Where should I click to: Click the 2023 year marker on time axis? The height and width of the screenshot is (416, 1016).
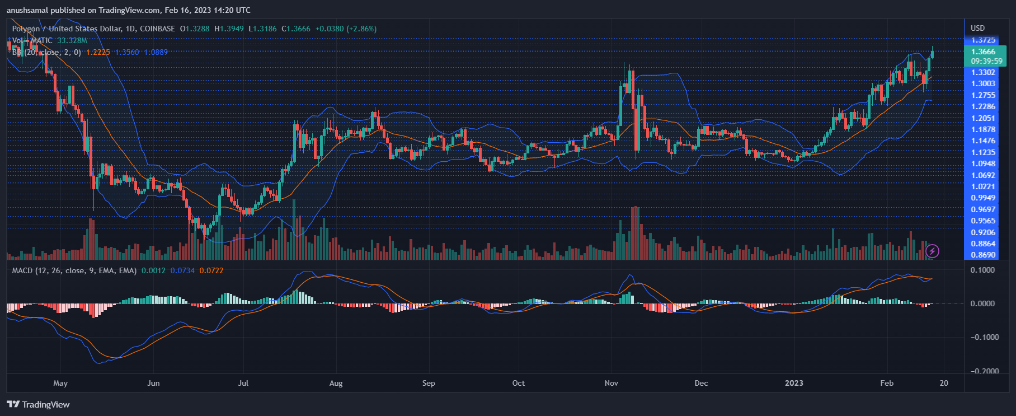tap(794, 383)
